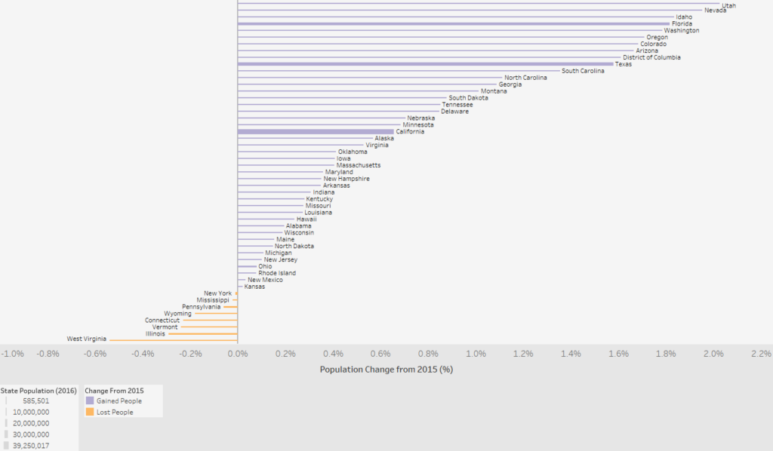Click the South Carolina state label
The width and height of the screenshot is (773, 451).
583,71
